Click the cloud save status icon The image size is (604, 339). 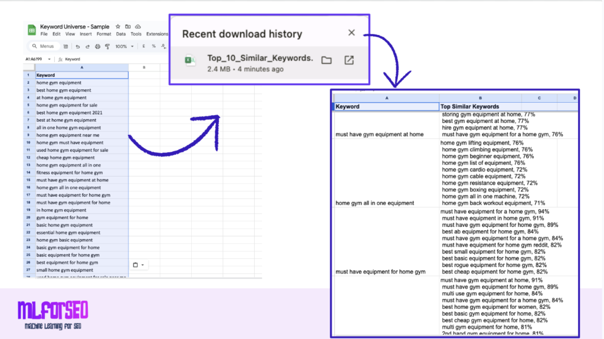click(138, 27)
